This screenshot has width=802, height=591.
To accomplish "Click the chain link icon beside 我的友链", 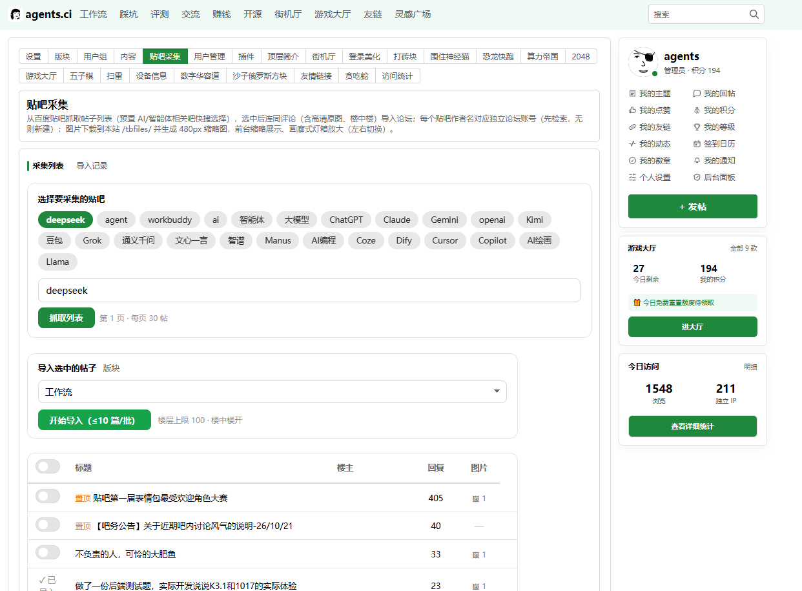I will (633, 127).
